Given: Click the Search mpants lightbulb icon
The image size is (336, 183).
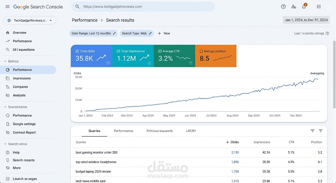Looking at the screenshot, I should (x=8, y=160).
